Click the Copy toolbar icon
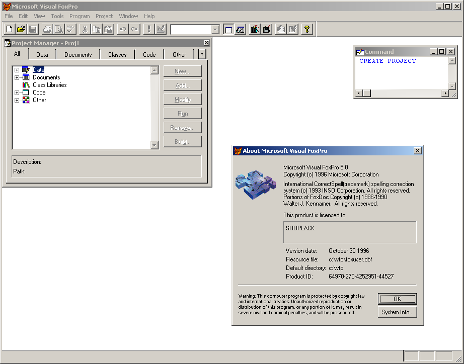 click(x=97, y=29)
